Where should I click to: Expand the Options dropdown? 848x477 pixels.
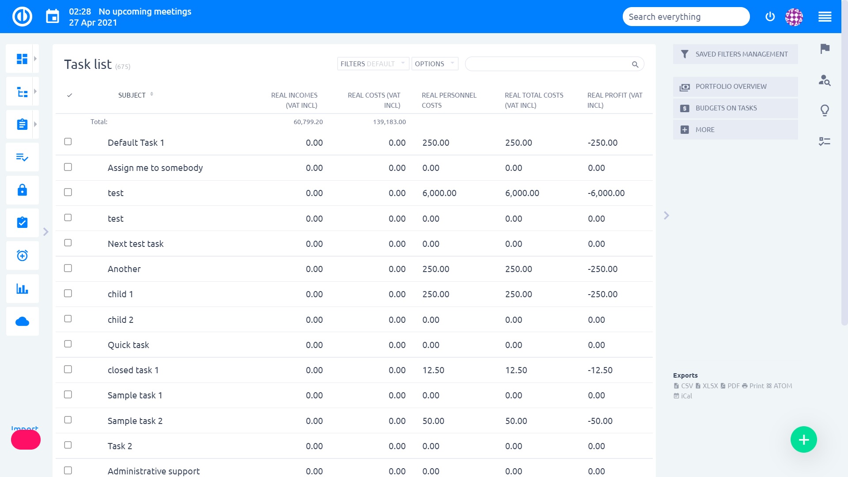point(435,64)
